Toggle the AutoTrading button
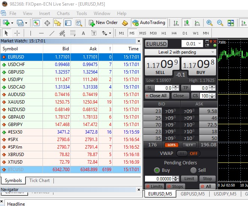Screen dimensions: 248x206 [149, 23]
